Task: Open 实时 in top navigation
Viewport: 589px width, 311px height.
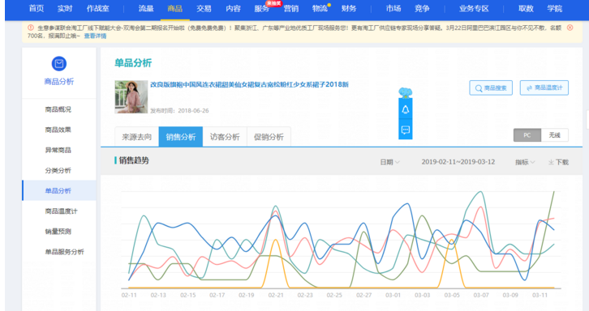Action: [65, 8]
